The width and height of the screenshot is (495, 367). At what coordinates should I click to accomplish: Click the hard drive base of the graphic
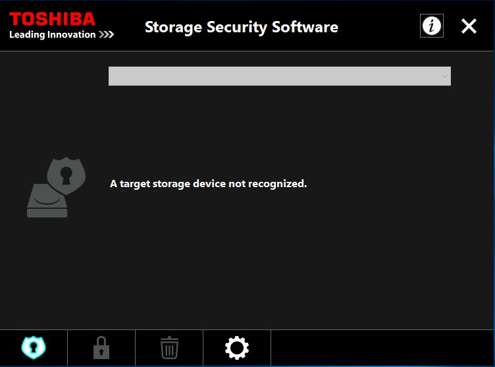click(x=47, y=201)
